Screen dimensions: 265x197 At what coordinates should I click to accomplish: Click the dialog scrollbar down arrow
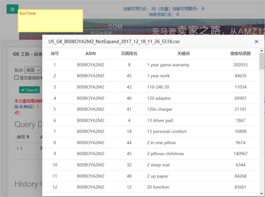pyautogui.click(x=262, y=193)
